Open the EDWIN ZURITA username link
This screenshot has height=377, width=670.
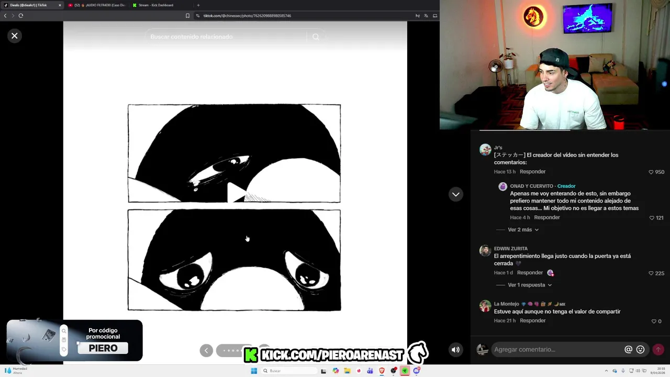(x=510, y=249)
